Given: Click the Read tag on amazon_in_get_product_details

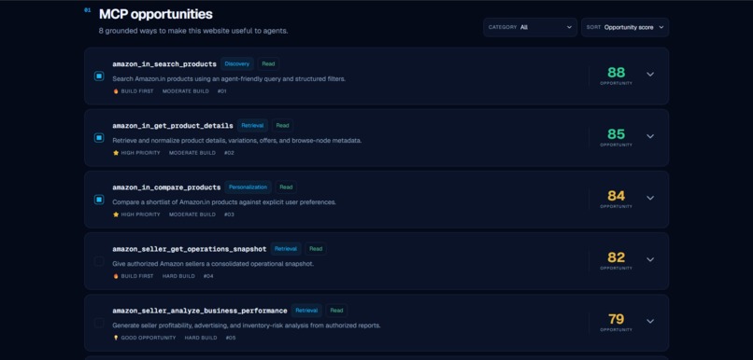Looking at the screenshot, I should pos(283,126).
